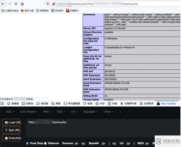Click the Spit URL button
The height and width of the screenshot is (147, 181).
click(x=11, y=130)
